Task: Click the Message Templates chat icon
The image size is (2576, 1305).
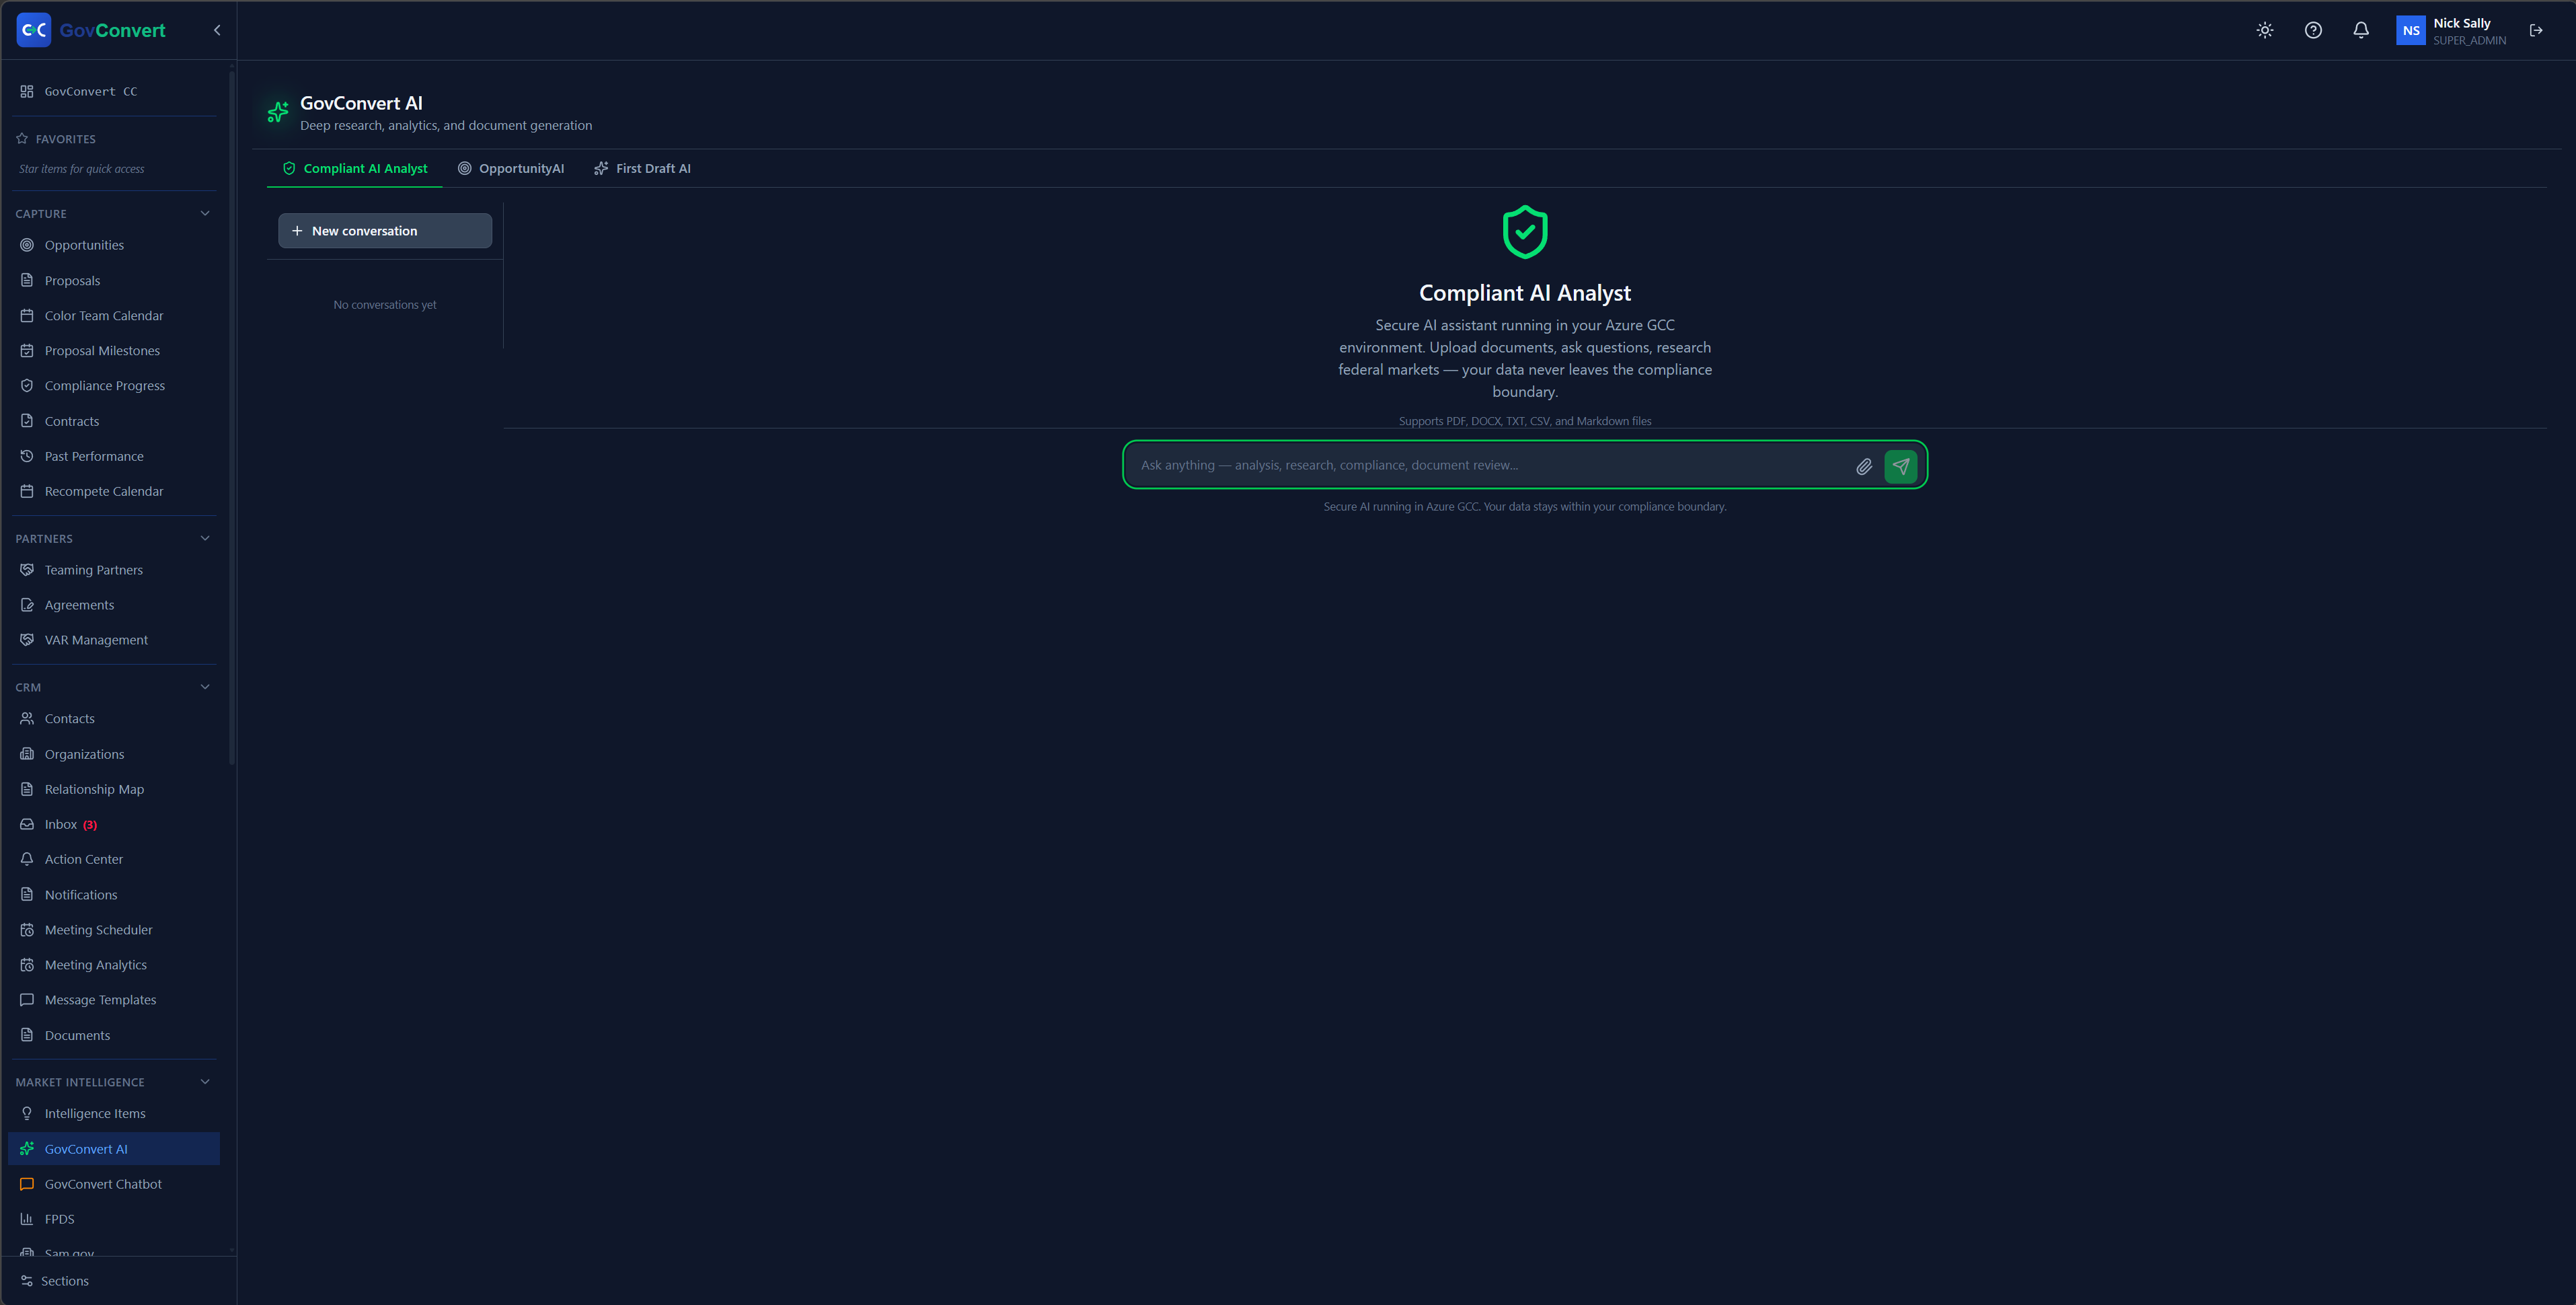Action: (27, 1000)
